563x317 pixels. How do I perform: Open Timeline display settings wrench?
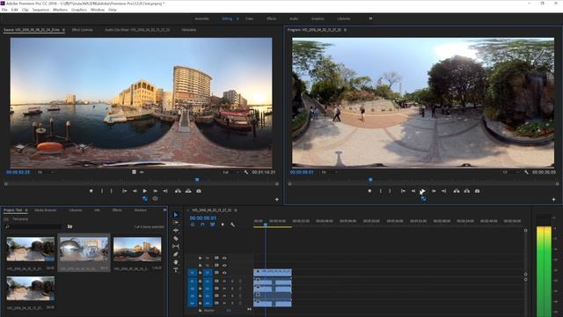232,225
